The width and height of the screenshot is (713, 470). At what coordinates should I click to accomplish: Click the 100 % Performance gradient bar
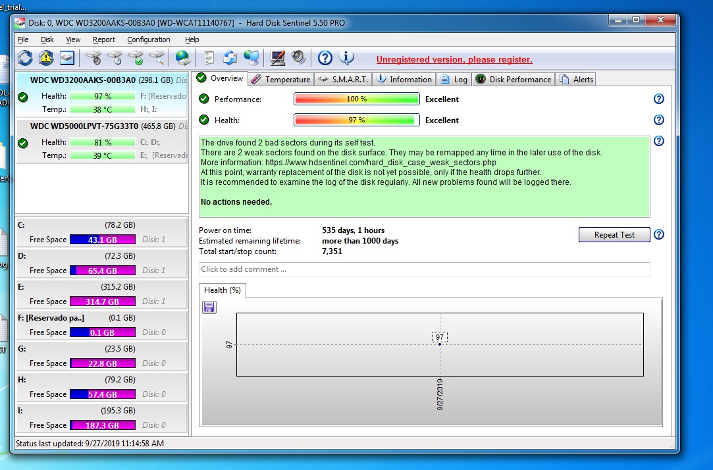coord(357,99)
